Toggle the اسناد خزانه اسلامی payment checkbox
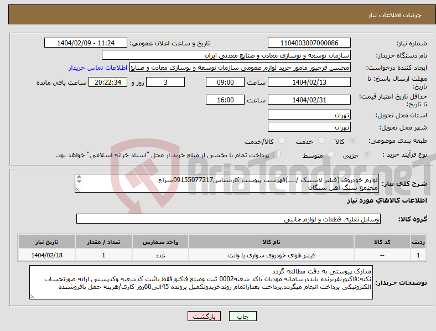Image resolution: width=436 pixels, height=331 pixels. click(277, 154)
